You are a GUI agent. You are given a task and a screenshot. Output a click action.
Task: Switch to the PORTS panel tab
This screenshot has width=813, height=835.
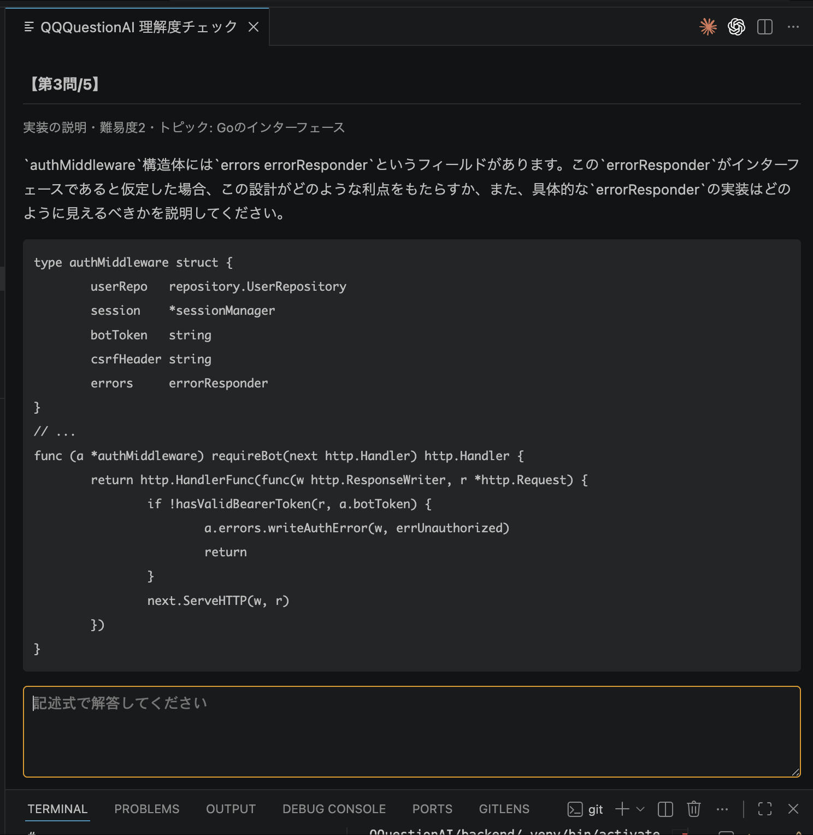click(x=433, y=809)
